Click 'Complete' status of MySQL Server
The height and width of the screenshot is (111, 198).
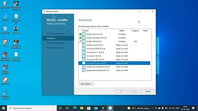pos(122,34)
